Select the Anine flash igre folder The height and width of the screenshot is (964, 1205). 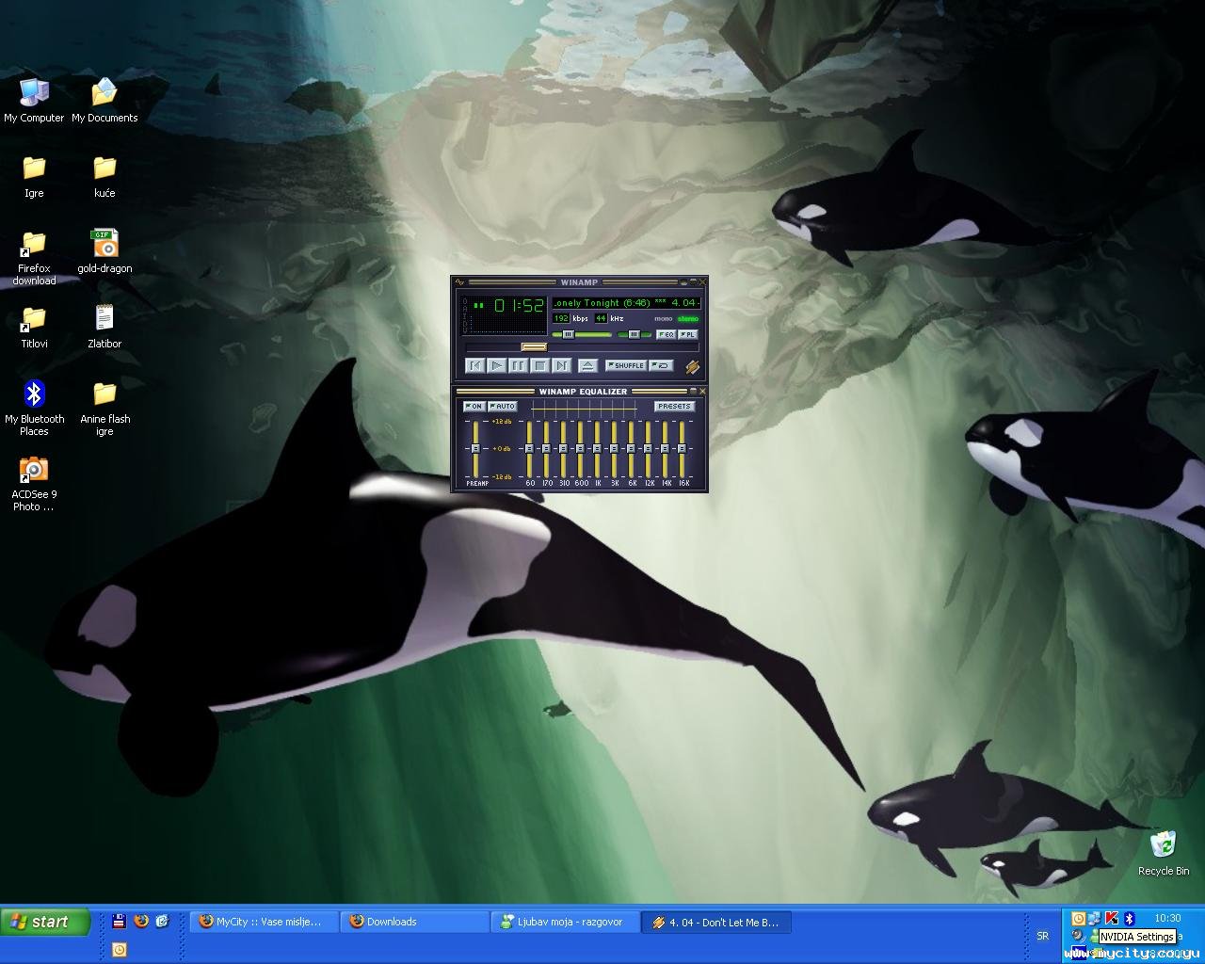coord(104,409)
